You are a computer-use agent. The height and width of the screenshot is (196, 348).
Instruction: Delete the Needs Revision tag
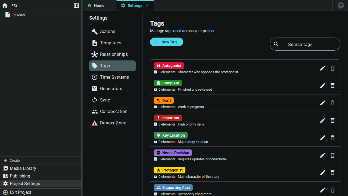pos(333,155)
